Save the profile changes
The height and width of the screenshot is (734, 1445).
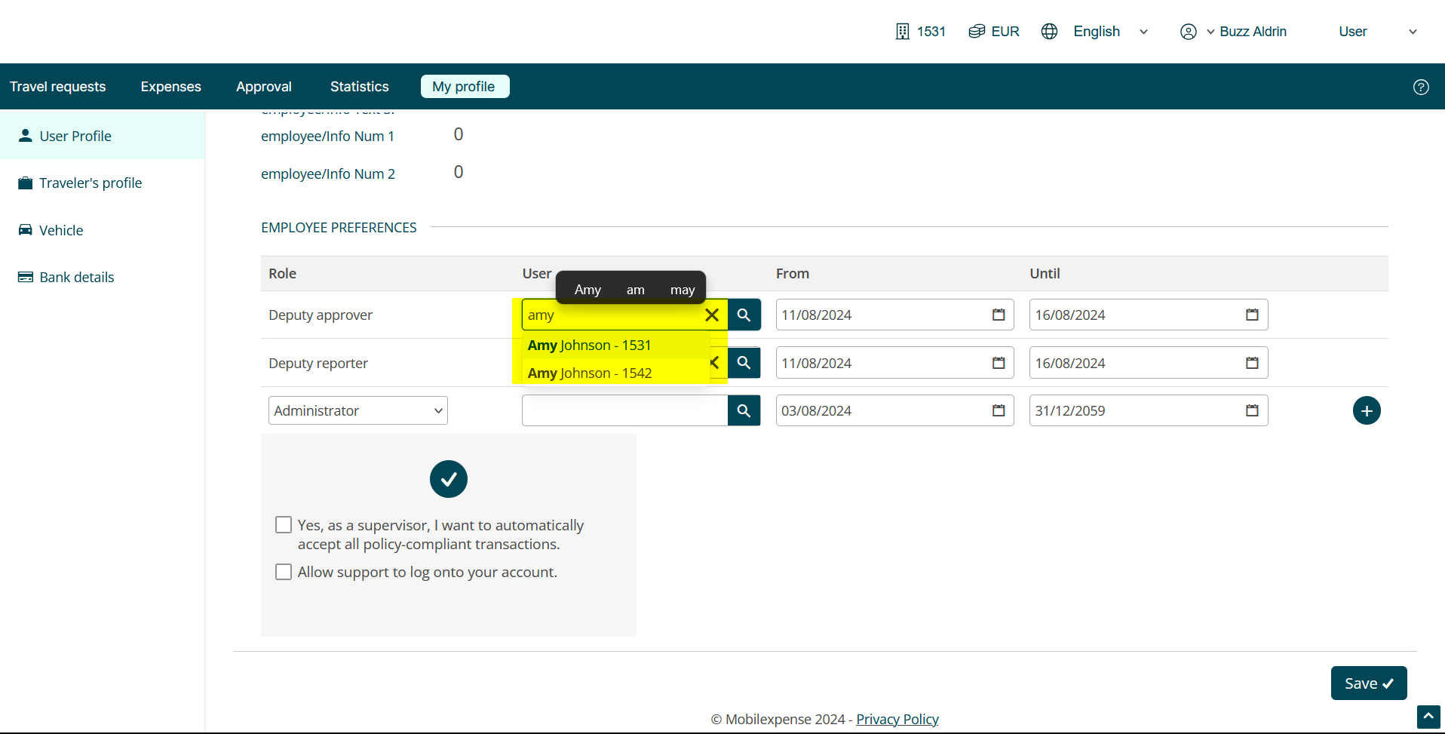click(x=1368, y=683)
